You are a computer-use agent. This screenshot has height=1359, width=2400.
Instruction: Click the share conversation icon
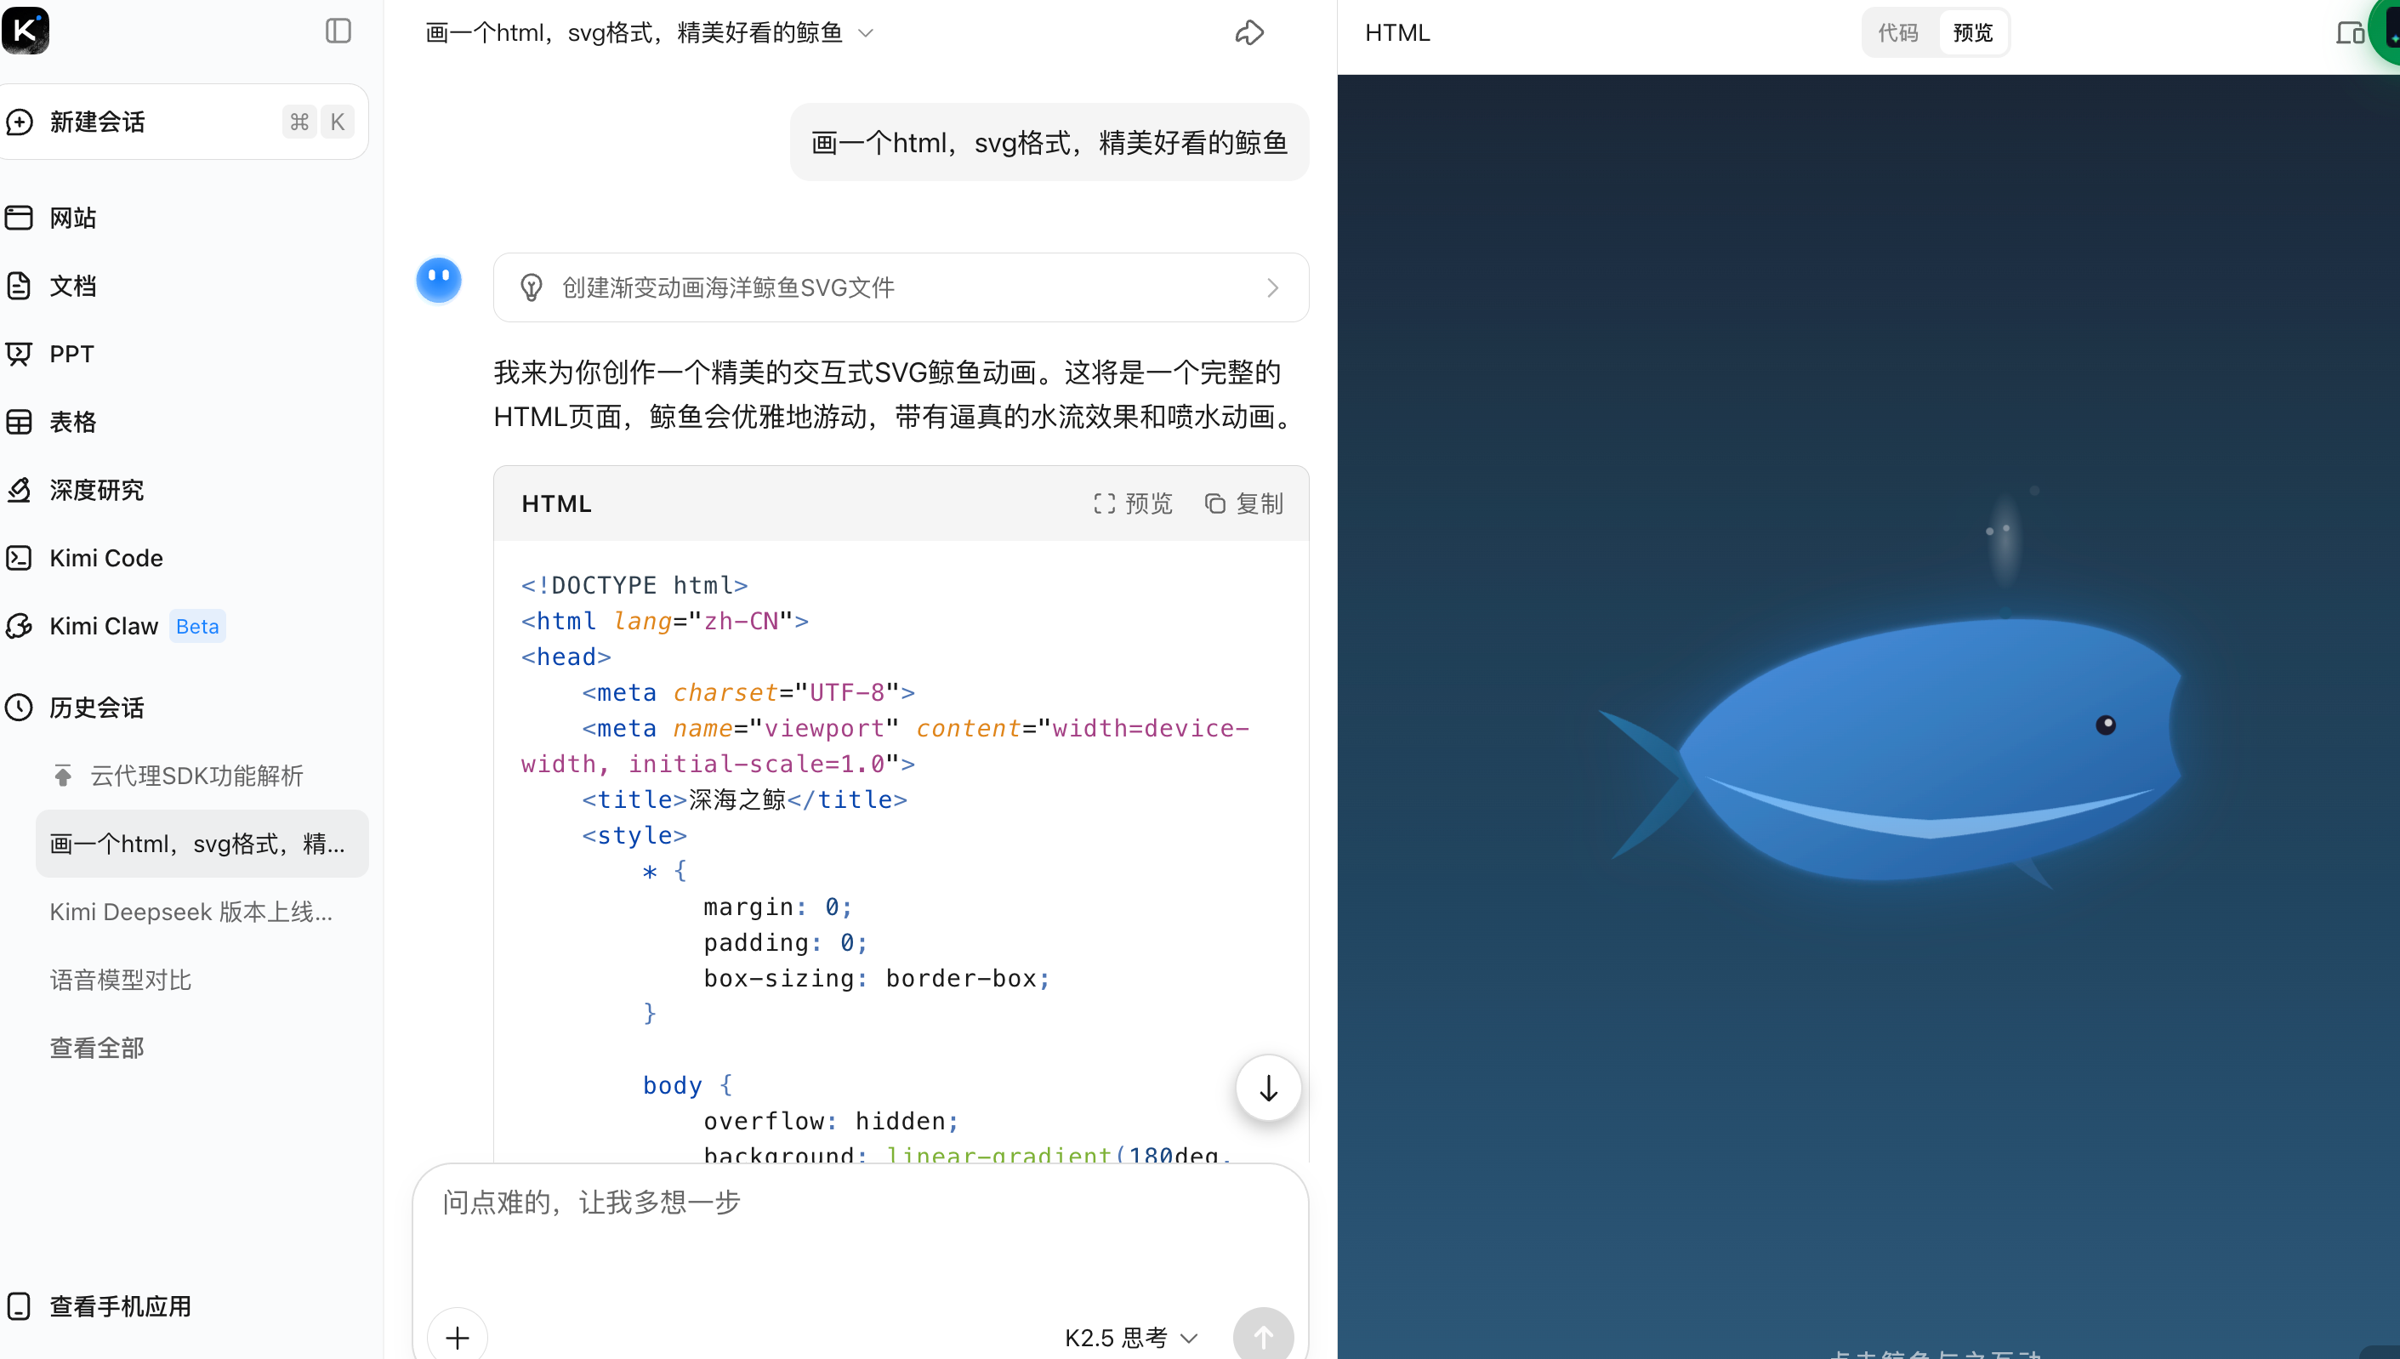point(1248,34)
